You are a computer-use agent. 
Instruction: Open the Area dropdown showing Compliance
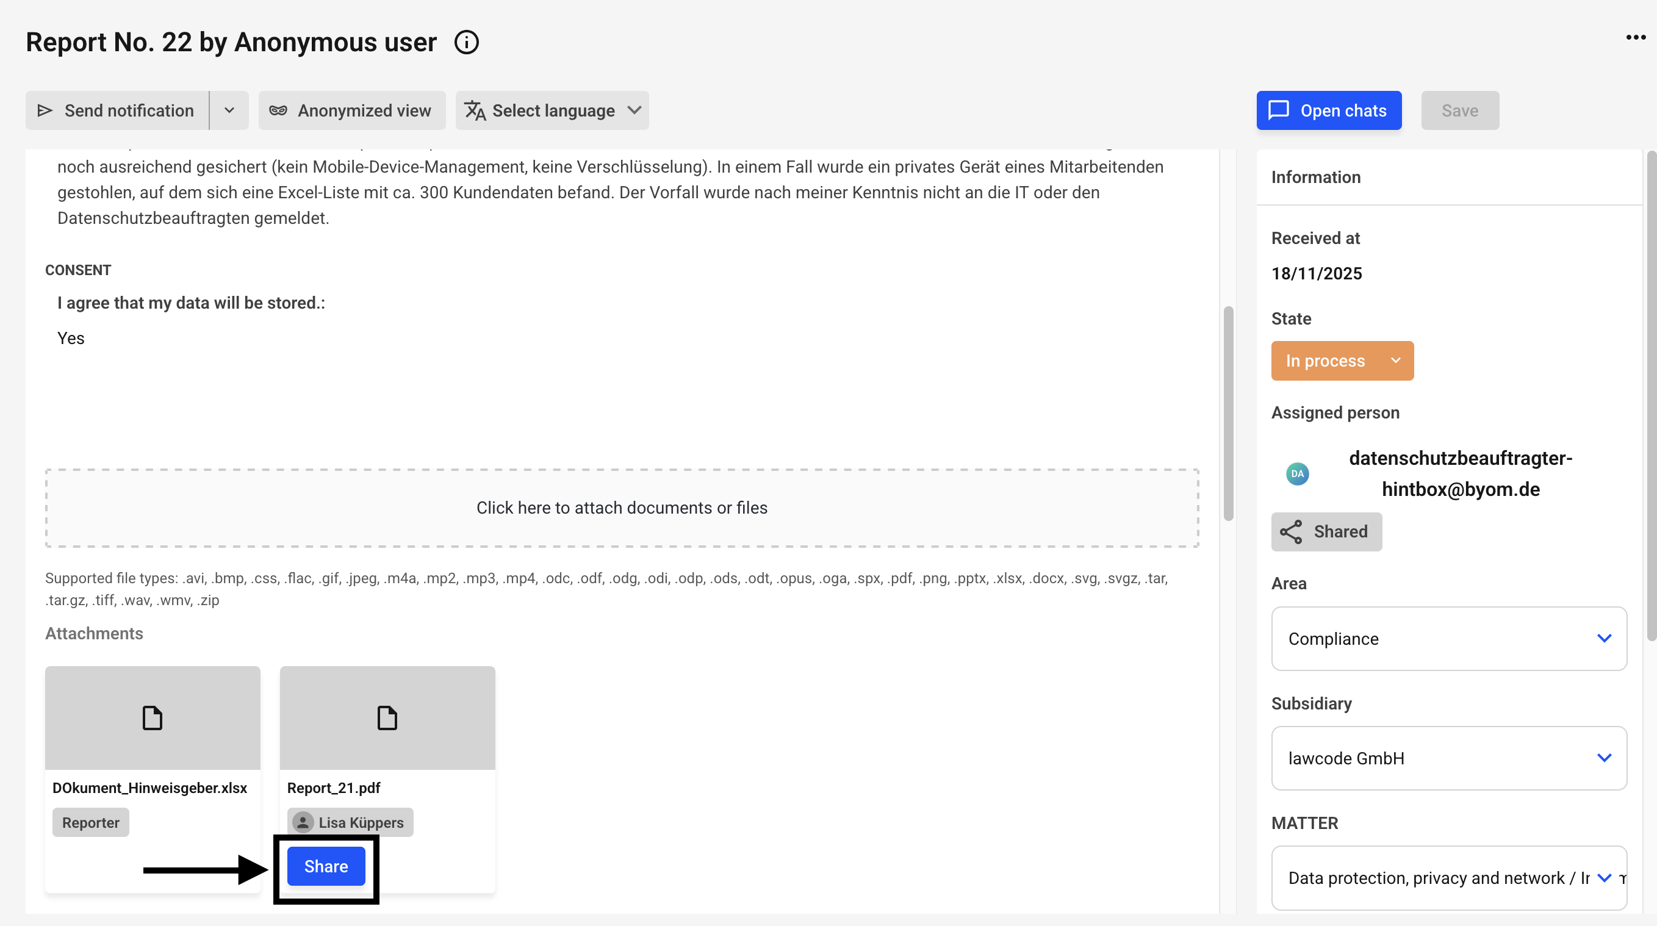click(x=1448, y=639)
